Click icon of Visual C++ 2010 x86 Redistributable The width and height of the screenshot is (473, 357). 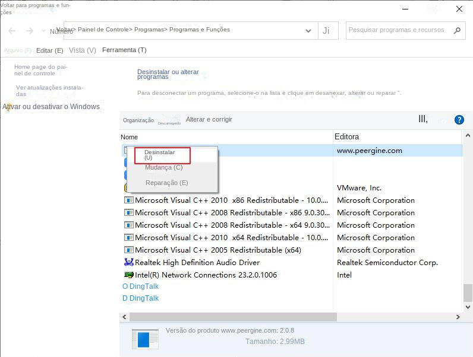coord(129,200)
